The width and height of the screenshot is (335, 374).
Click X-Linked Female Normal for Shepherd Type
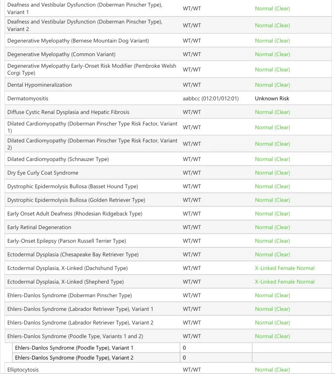coord(285,282)
